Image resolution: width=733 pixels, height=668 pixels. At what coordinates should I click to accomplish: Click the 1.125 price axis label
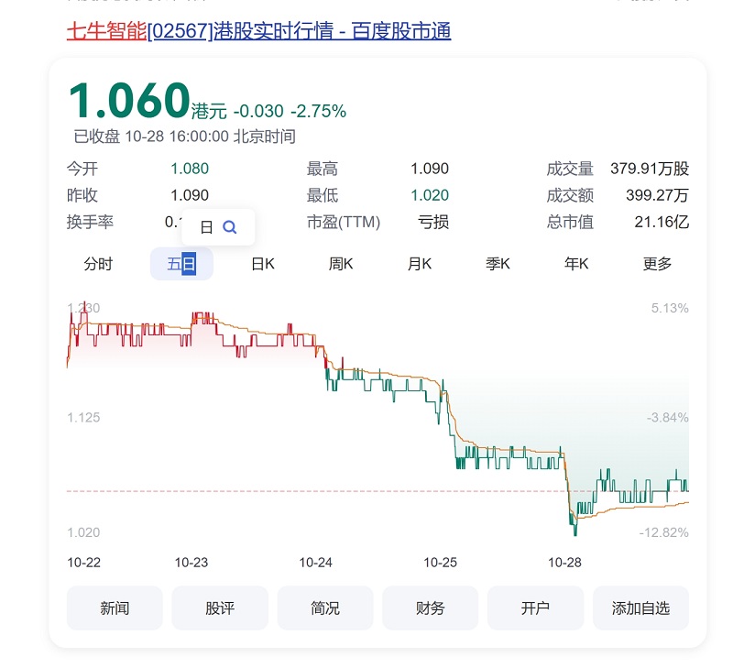pyautogui.click(x=83, y=418)
